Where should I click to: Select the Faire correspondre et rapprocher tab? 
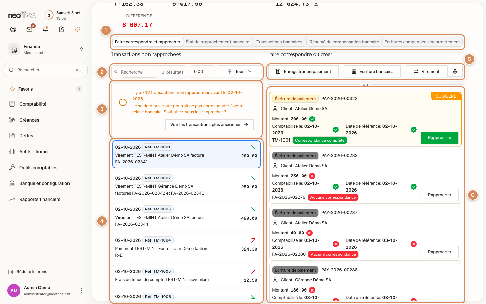coord(147,42)
